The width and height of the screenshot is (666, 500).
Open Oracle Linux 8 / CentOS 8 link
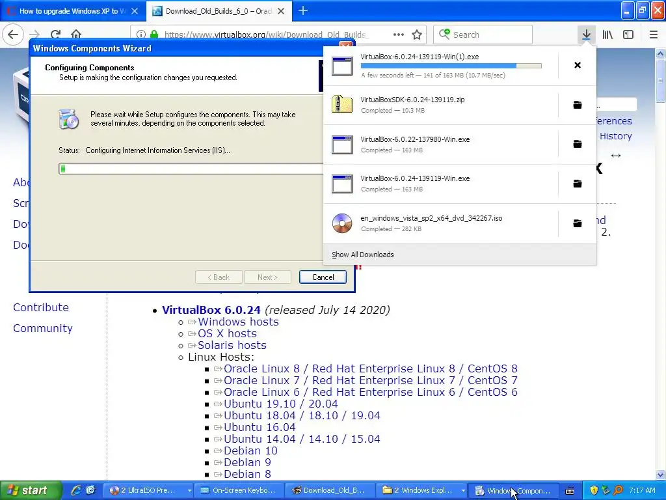point(370,368)
